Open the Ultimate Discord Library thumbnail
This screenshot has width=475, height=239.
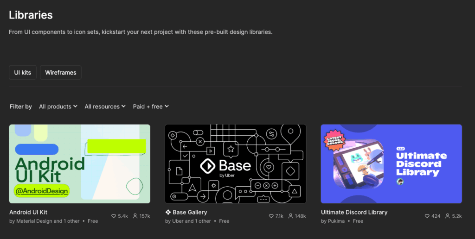[x=391, y=164]
